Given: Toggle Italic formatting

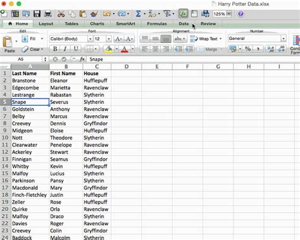Looking at the screenshot, I should click(65, 49).
